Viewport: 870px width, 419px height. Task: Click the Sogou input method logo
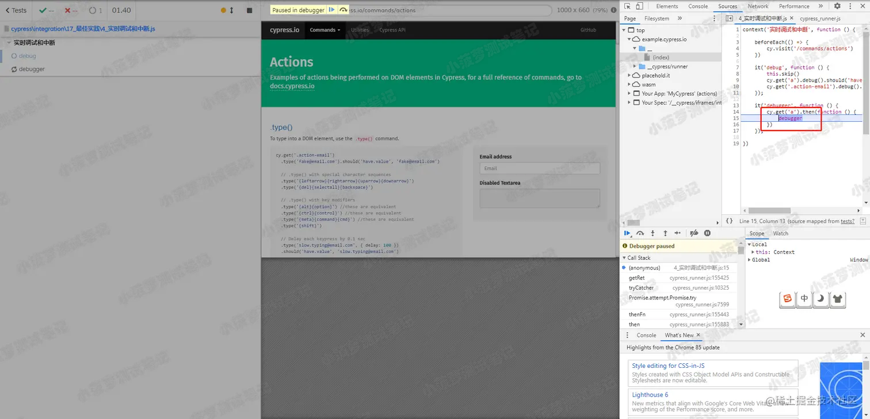point(787,299)
